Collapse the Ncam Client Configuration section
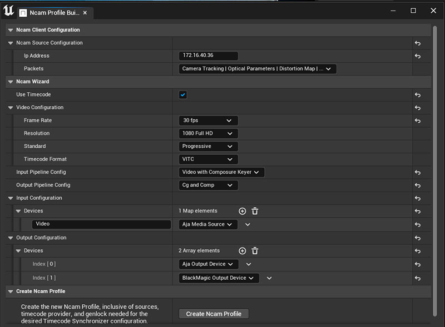 11,30
